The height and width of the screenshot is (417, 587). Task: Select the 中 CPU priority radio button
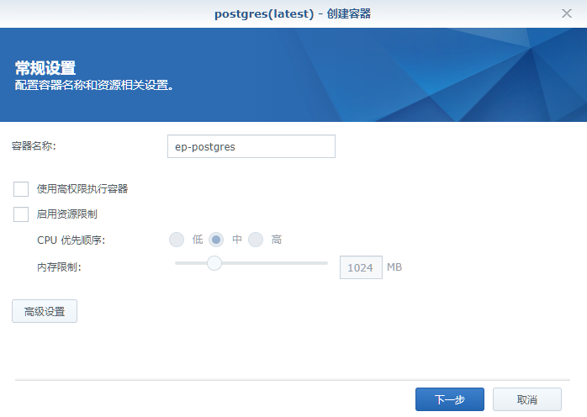(216, 240)
